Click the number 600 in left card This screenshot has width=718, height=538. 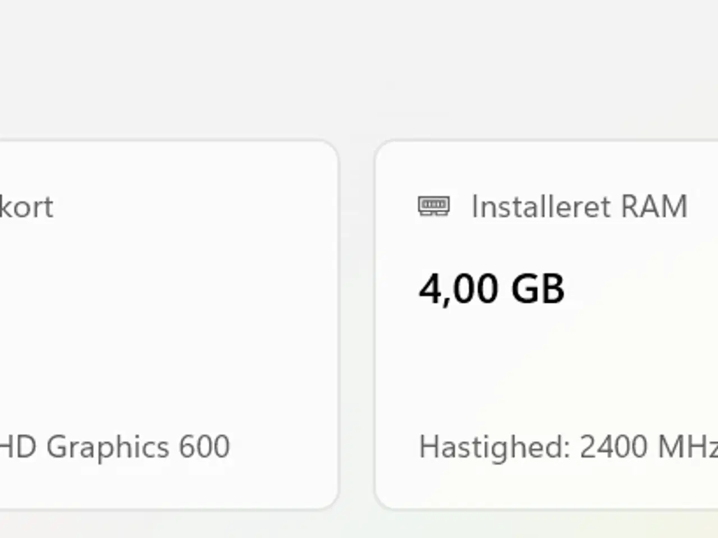204,447
